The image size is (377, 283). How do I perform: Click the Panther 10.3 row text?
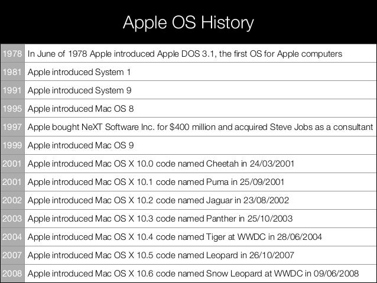(160, 219)
